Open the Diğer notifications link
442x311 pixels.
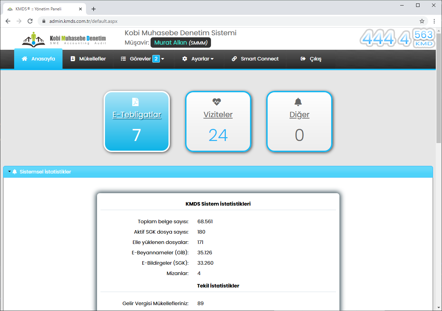pos(299,115)
